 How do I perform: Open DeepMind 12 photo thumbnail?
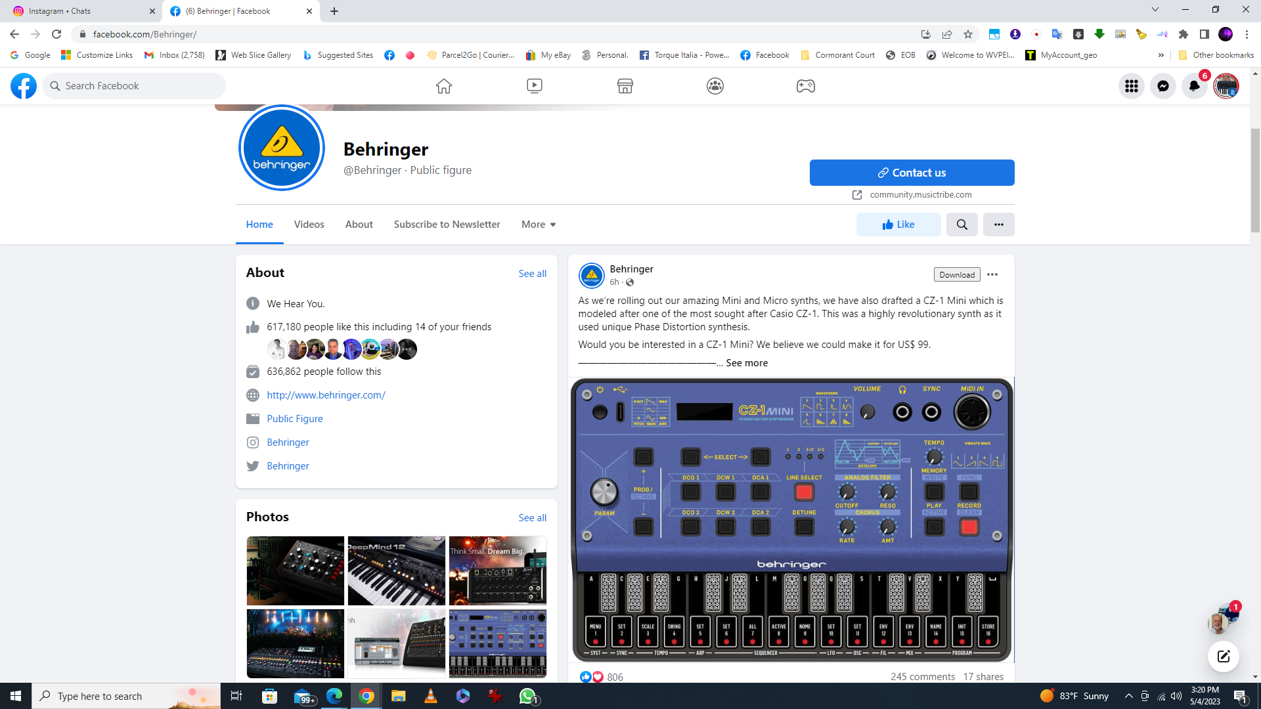[x=396, y=570]
